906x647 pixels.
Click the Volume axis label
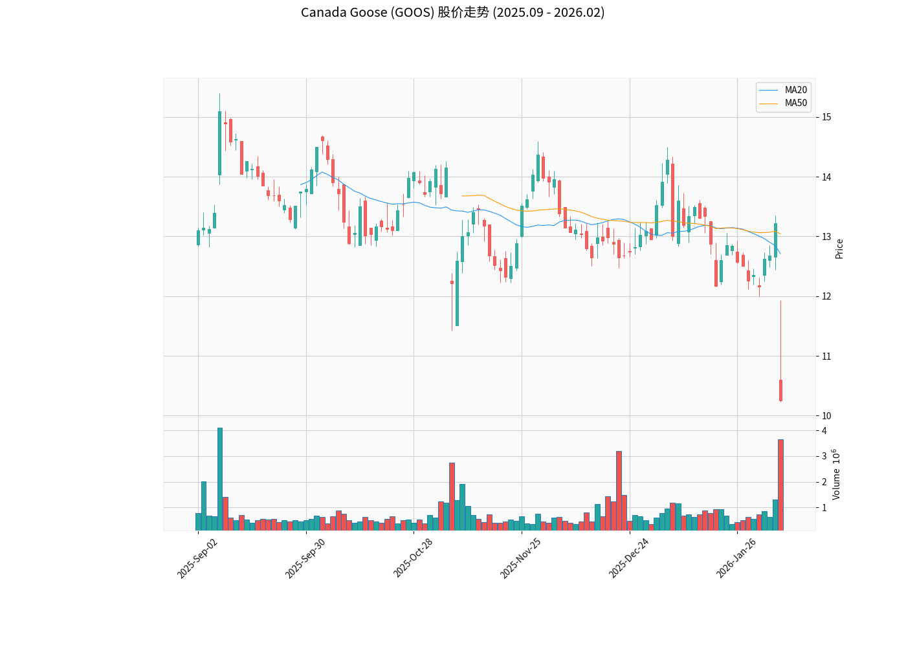click(x=836, y=474)
